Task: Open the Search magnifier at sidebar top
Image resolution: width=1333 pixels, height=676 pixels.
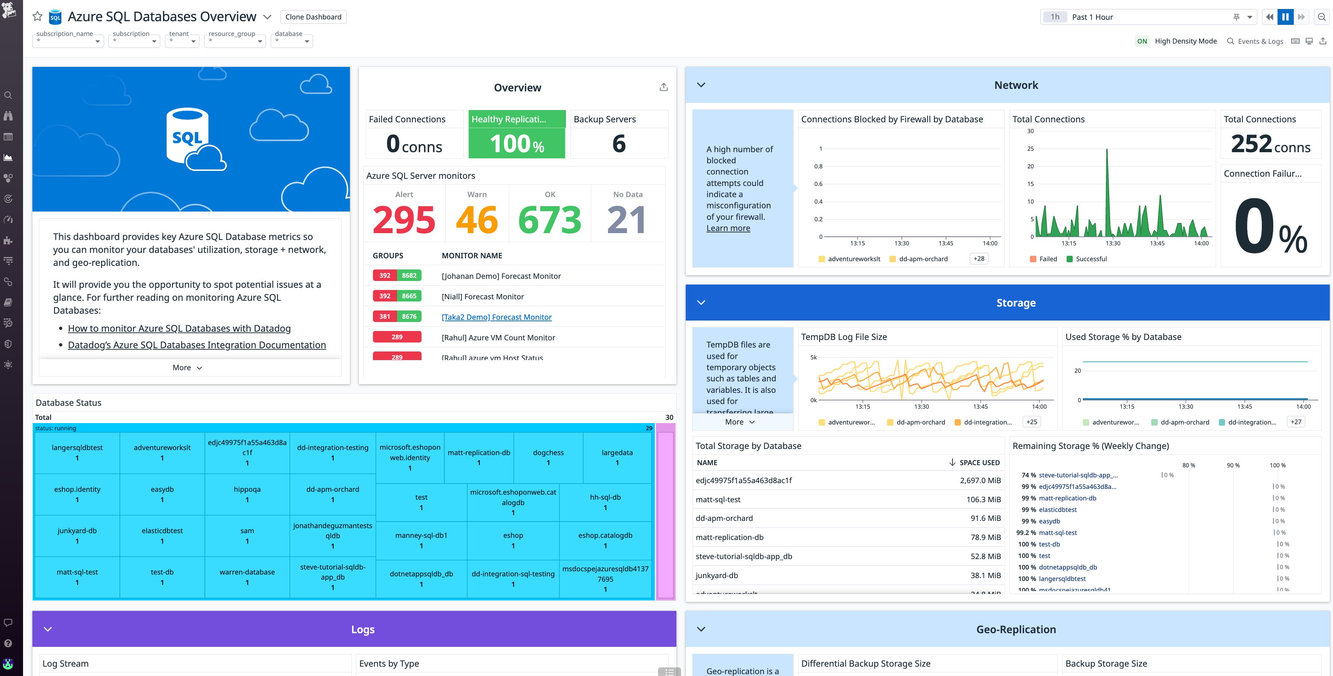Action: 8,95
